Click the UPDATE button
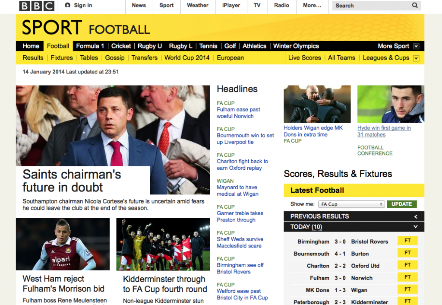Viewport: 442px width, 305px height. tap(401, 204)
